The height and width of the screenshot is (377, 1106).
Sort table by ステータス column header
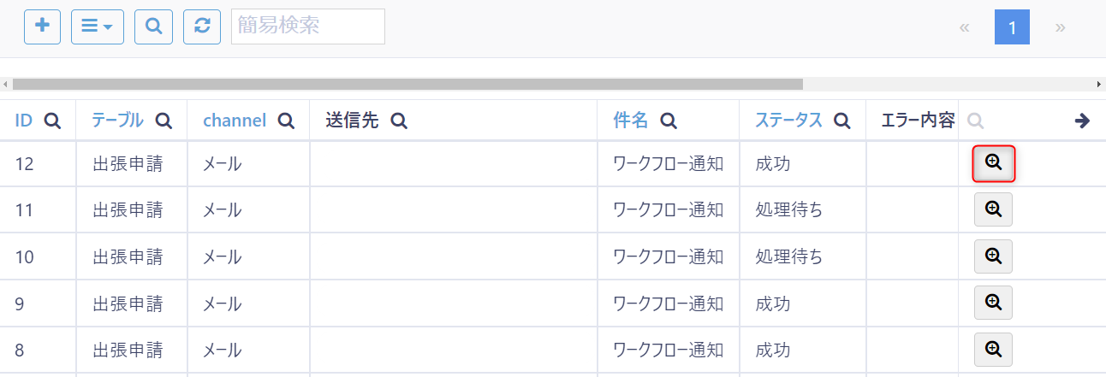pos(788,121)
